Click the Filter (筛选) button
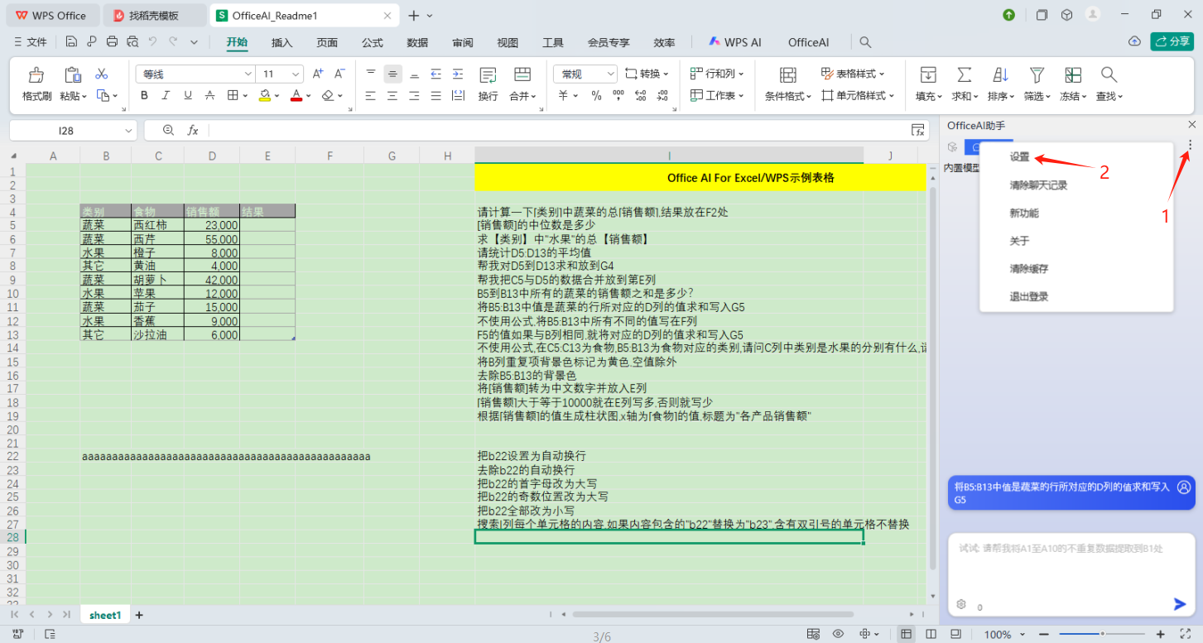This screenshot has height=643, width=1203. [1037, 84]
